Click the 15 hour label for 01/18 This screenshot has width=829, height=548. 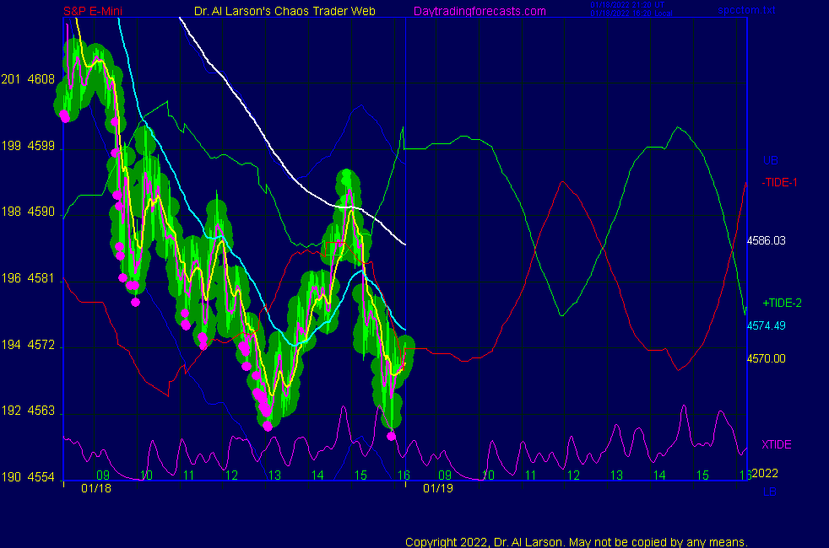click(x=360, y=475)
